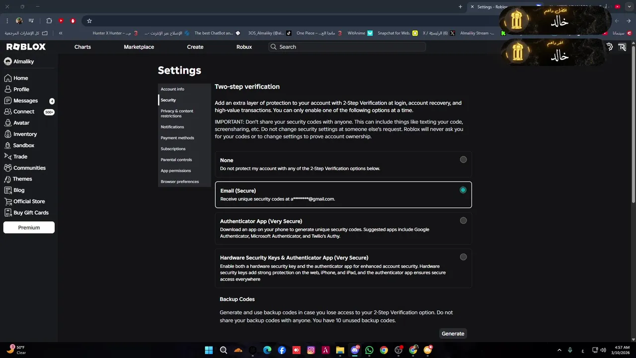636x358 pixels.
Task: Open the Avatar icon in the sidebar
Action: (7, 123)
